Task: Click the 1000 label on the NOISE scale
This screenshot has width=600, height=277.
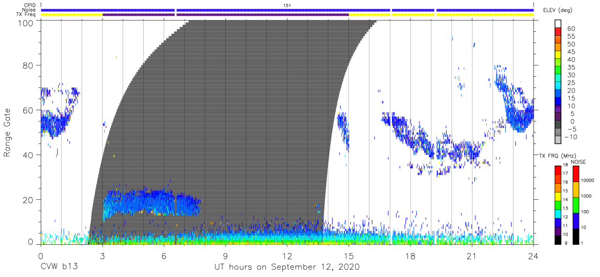Action: point(586,196)
